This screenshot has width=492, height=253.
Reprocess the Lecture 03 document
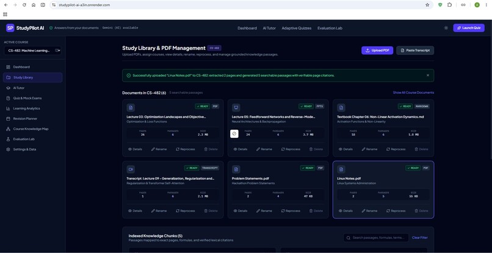pos(186,149)
